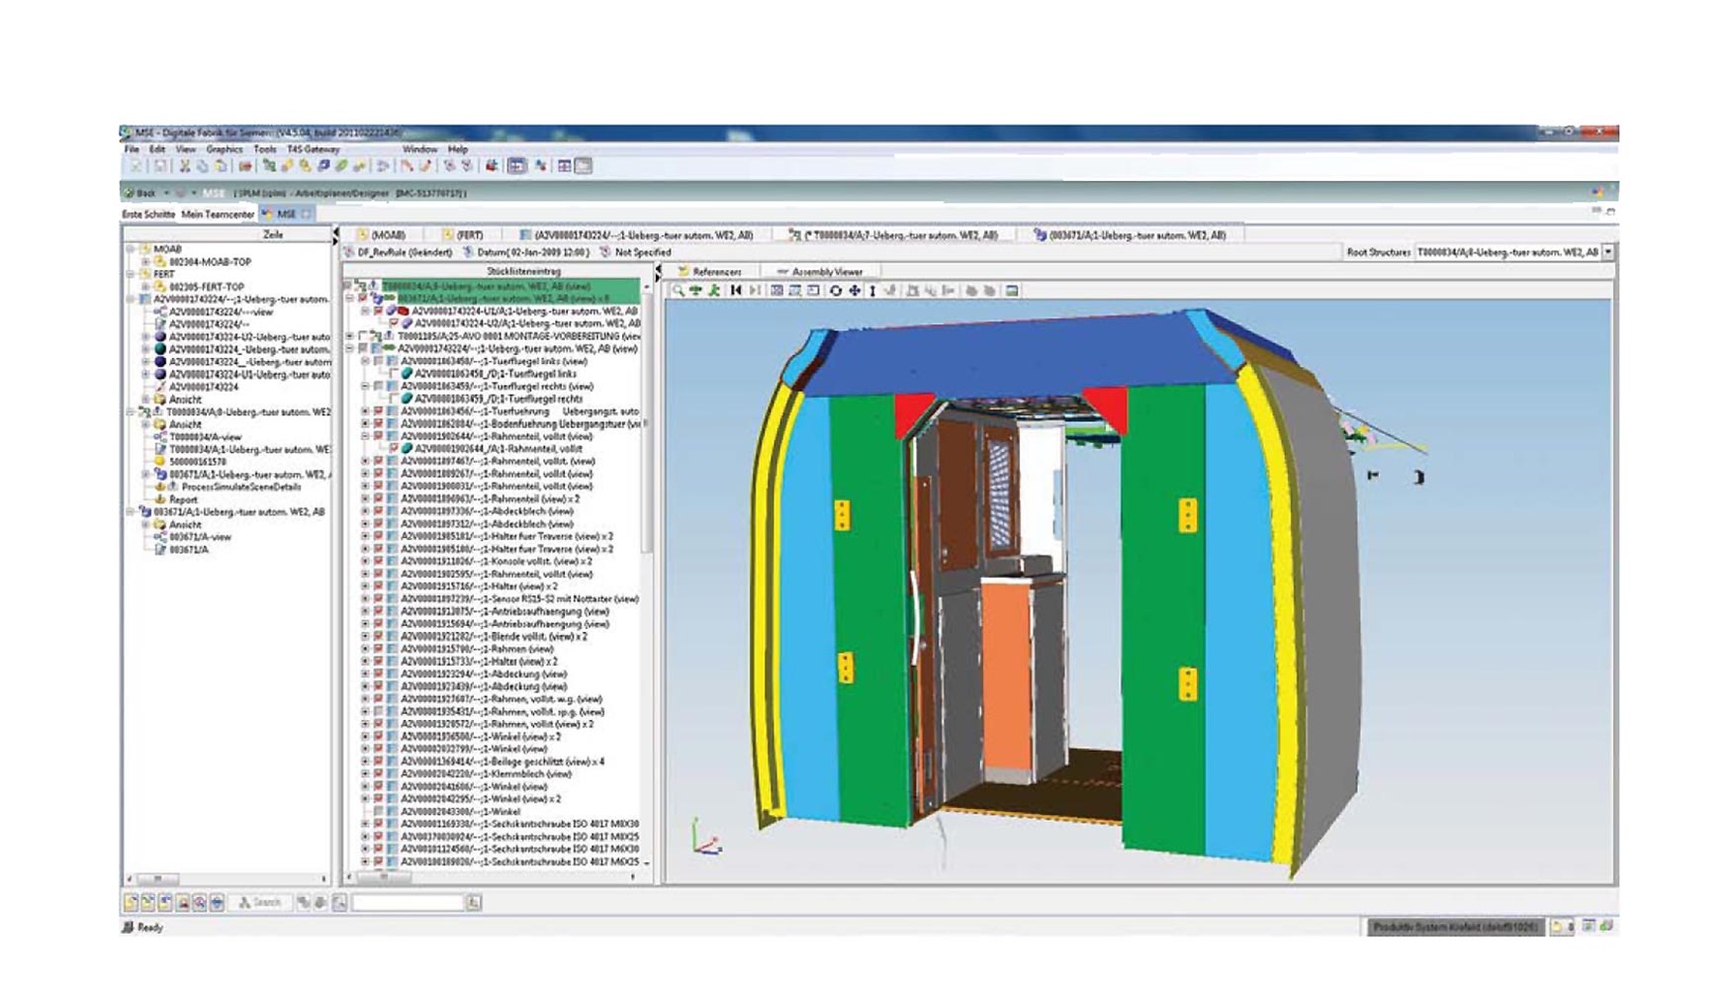The height and width of the screenshot is (989, 1731).
Task: Click the highlighted panel layout icon in main toolbar
Action: click(516, 166)
